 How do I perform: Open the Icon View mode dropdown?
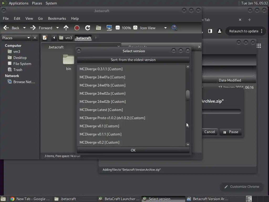[x=165, y=28]
